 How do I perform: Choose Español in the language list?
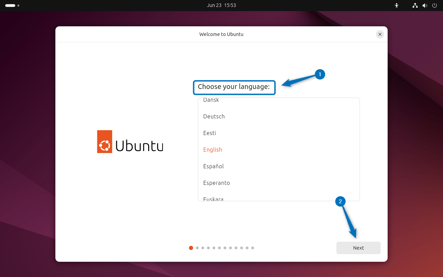pyautogui.click(x=213, y=166)
